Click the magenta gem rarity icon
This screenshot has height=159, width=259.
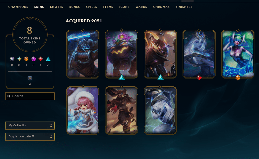[33, 59]
